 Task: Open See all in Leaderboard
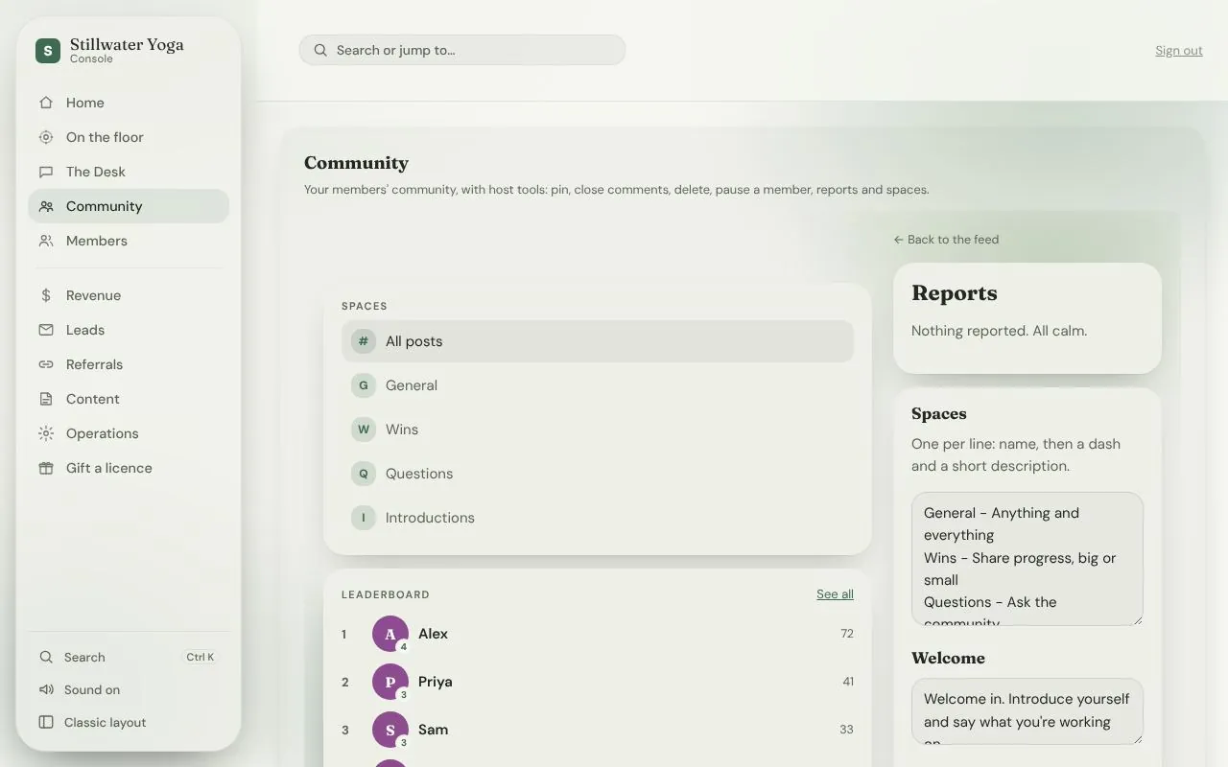(835, 594)
